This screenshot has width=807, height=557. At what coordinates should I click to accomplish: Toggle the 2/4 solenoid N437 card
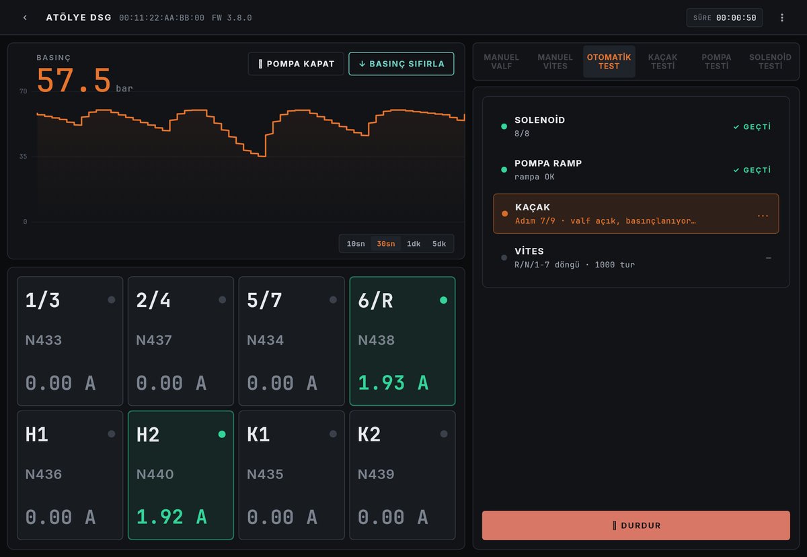point(181,341)
